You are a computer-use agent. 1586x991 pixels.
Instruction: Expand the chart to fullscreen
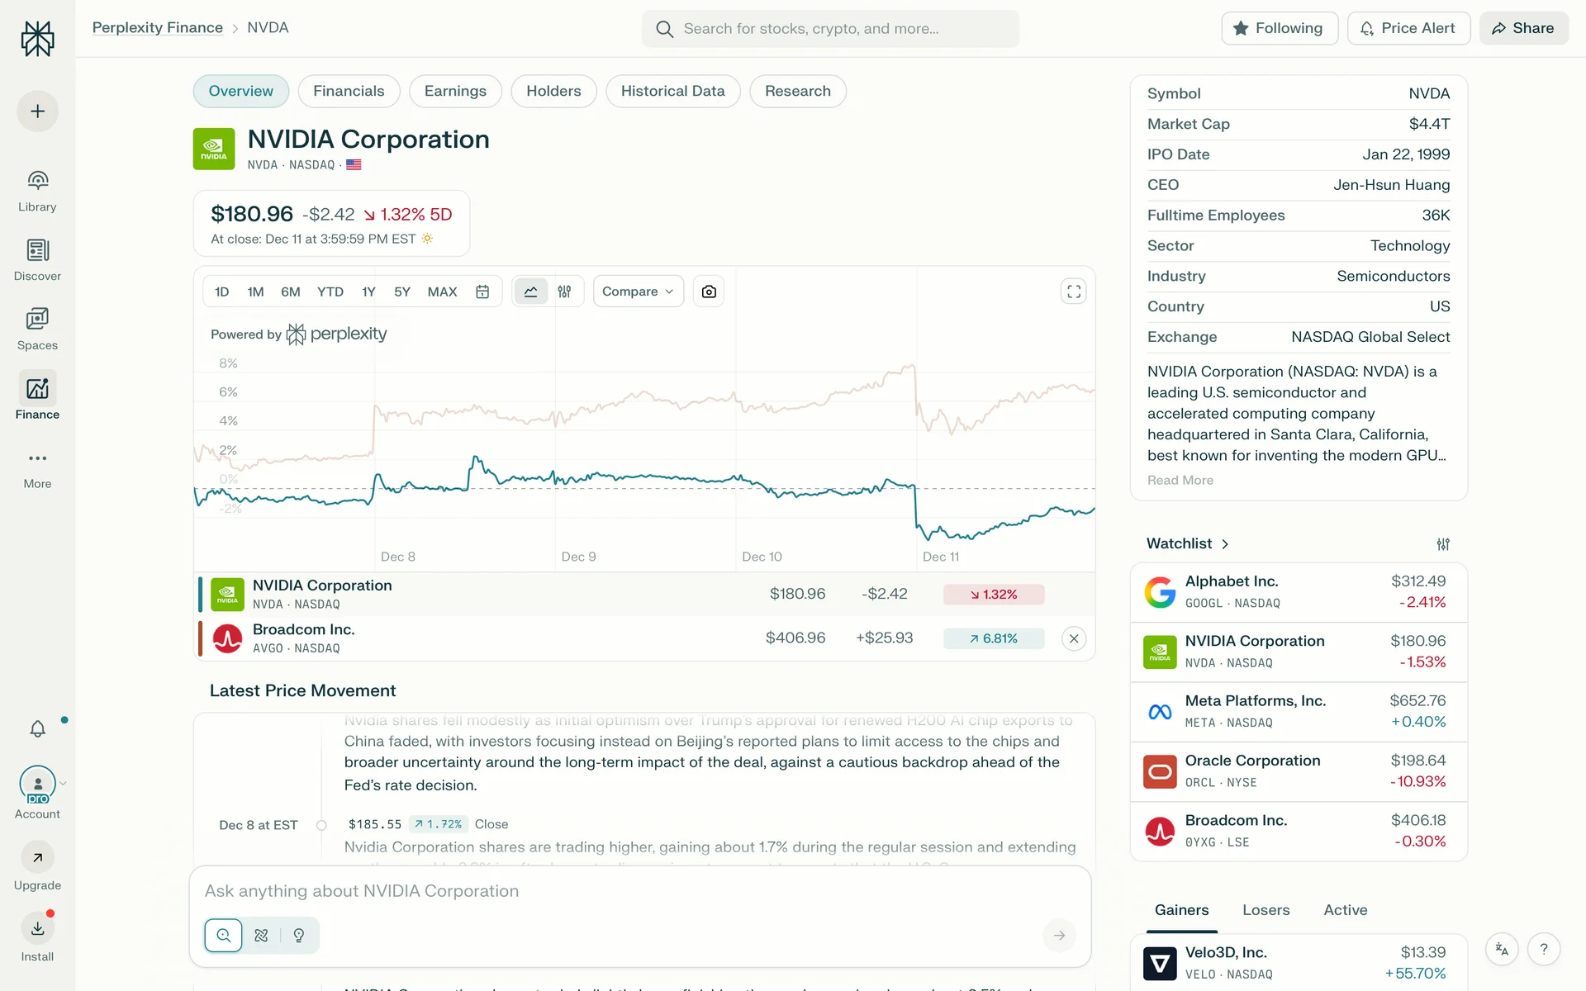[1073, 292]
